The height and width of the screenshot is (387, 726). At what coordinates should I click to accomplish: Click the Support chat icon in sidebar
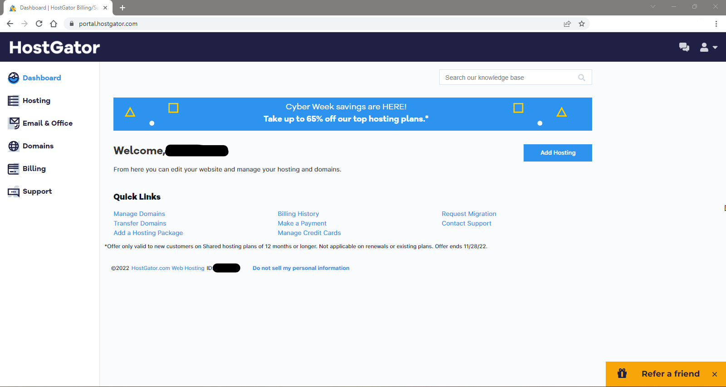(14, 191)
